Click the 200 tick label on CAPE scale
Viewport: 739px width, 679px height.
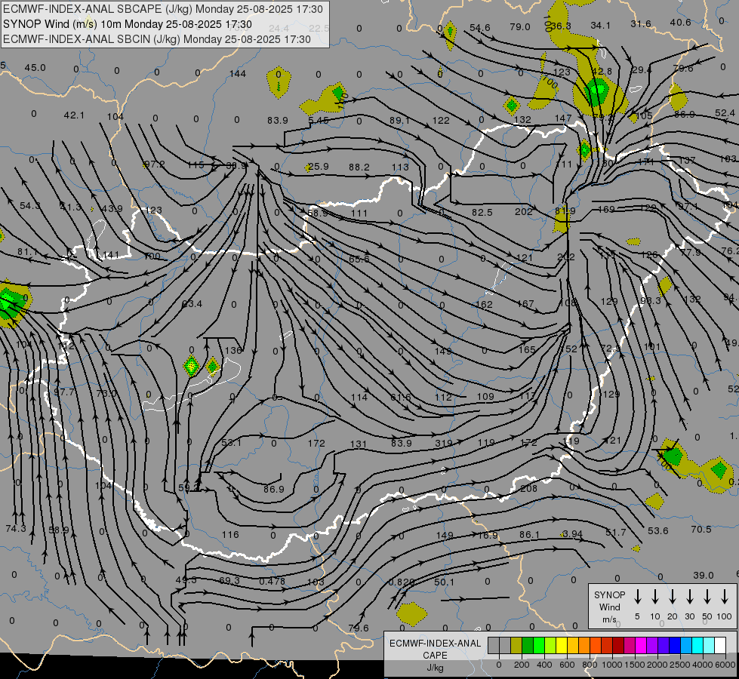[x=522, y=665]
